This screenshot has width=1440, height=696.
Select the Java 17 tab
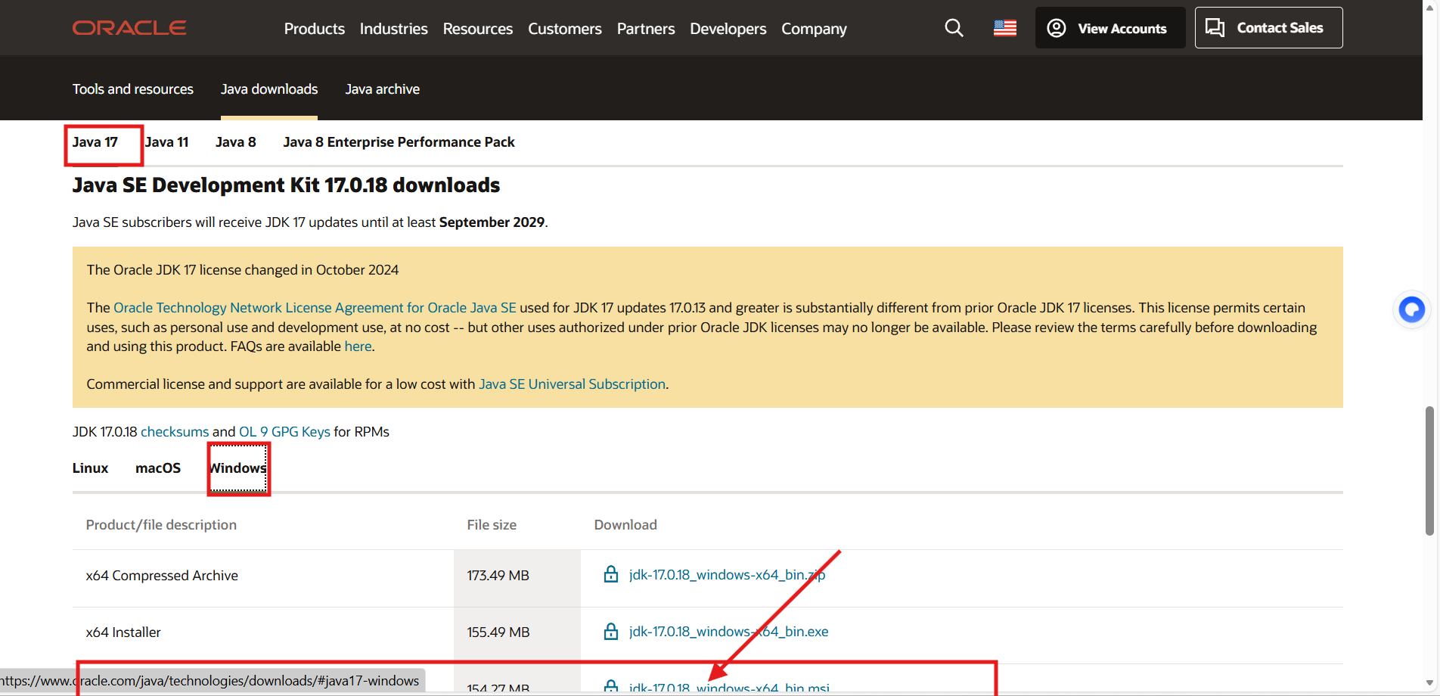(95, 142)
